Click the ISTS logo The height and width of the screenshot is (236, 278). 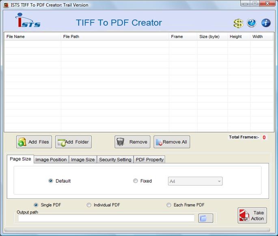(x=28, y=20)
